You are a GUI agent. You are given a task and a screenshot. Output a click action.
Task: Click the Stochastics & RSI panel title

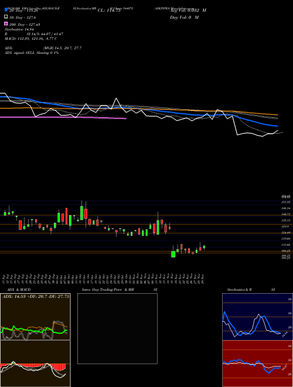tap(251, 290)
